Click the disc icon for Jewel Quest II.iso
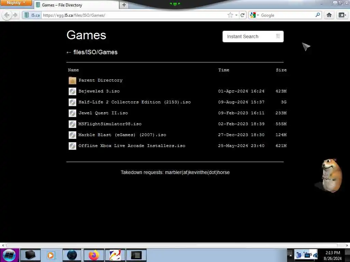The height and width of the screenshot is (262, 350). point(72,113)
